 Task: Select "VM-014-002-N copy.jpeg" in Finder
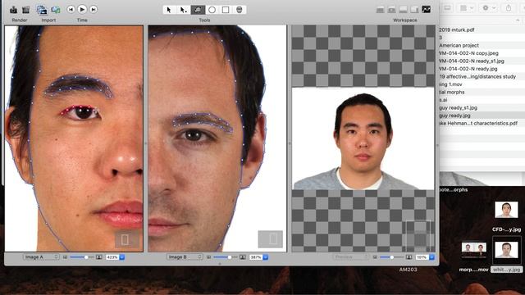(468, 53)
